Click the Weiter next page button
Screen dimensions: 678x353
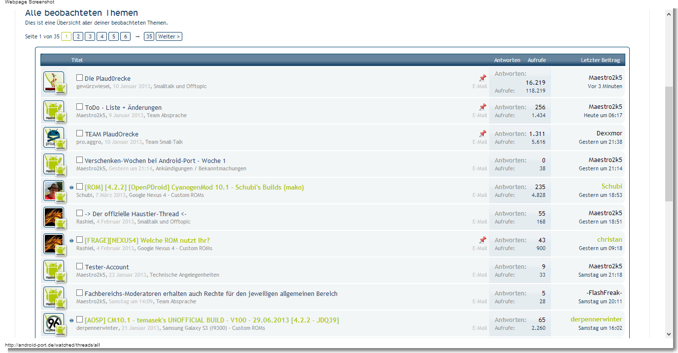(169, 36)
